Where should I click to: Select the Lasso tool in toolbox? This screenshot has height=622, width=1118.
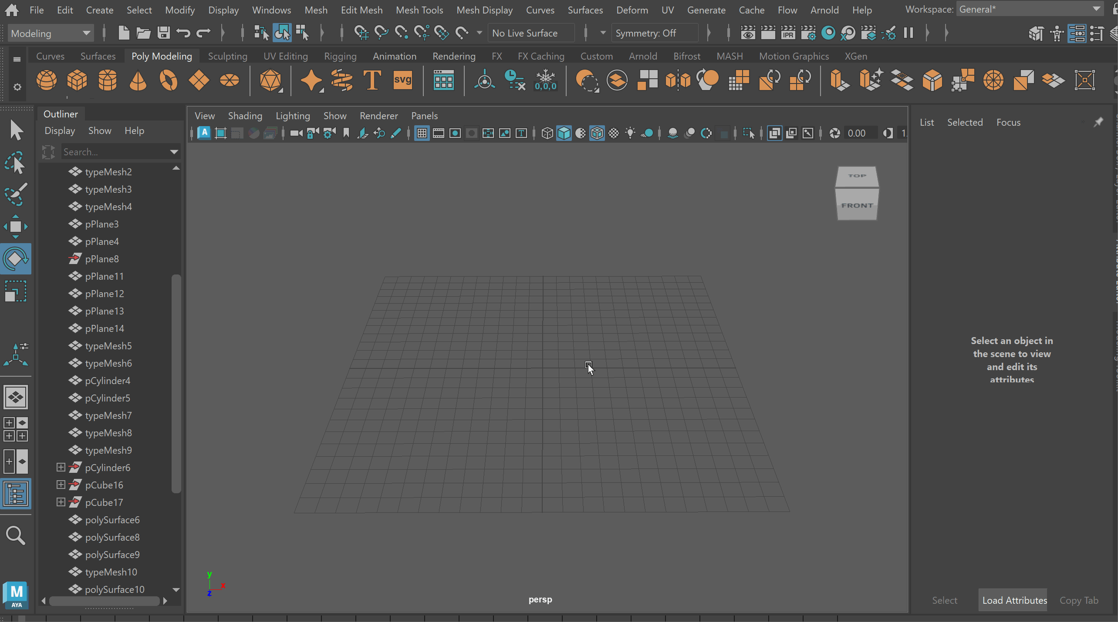pyautogui.click(x=16, y=163)
